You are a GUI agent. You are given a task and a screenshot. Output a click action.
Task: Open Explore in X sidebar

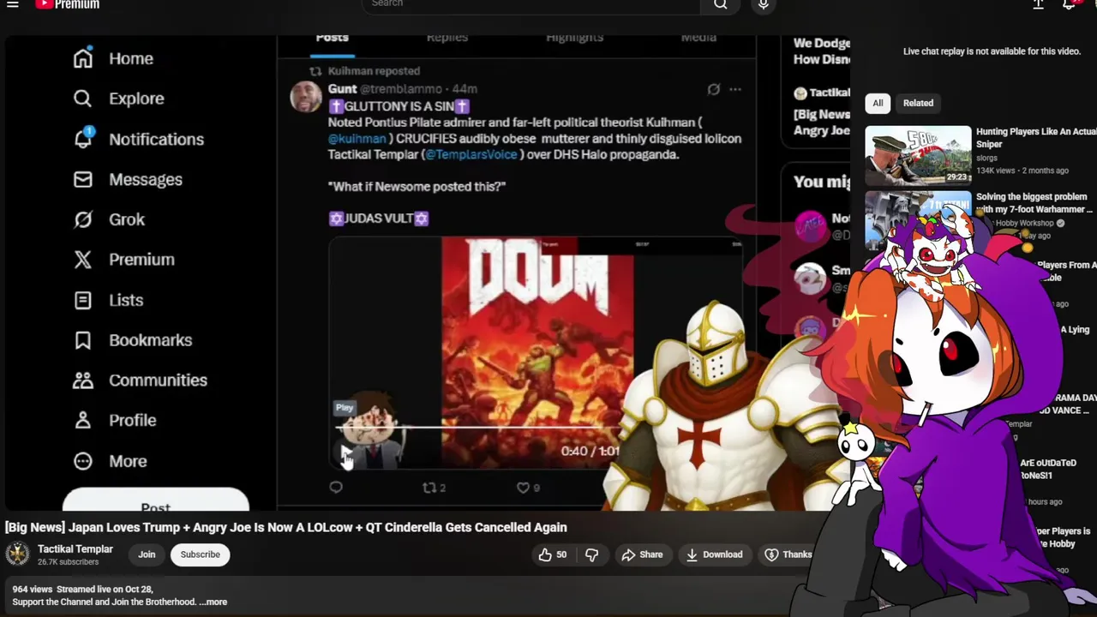click(x=118, y=99)
